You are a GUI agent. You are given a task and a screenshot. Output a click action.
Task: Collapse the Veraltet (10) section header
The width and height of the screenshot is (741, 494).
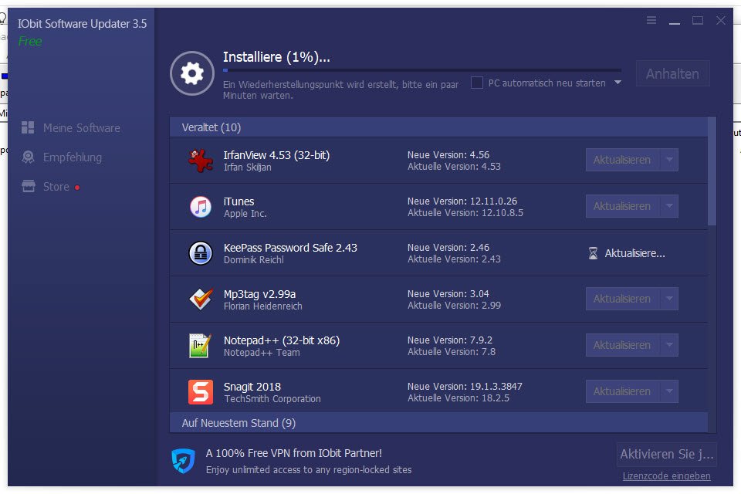tap(438, 127)
